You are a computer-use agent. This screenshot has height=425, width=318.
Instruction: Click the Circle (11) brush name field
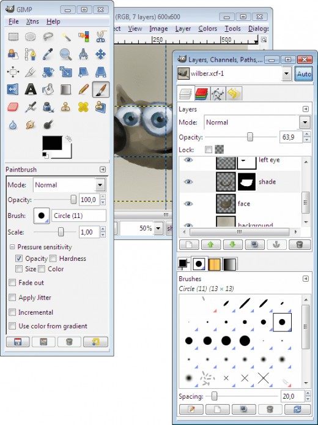click(79, 216)
